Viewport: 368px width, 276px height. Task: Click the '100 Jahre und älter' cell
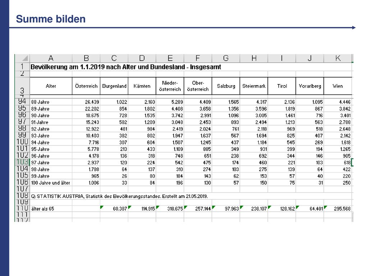(x=51, y=183)
